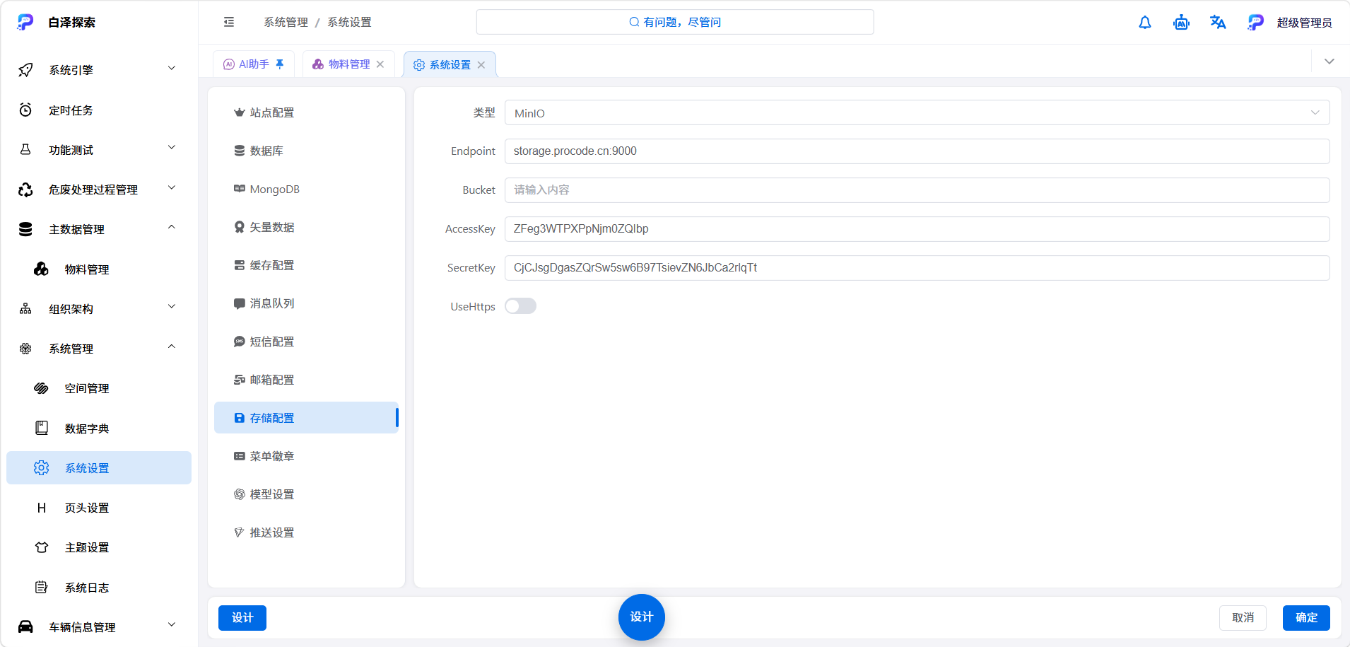Screen dimensions: 1350x647
Task: Click the 页头设置 H icon
Action: (x=42, y=508)
